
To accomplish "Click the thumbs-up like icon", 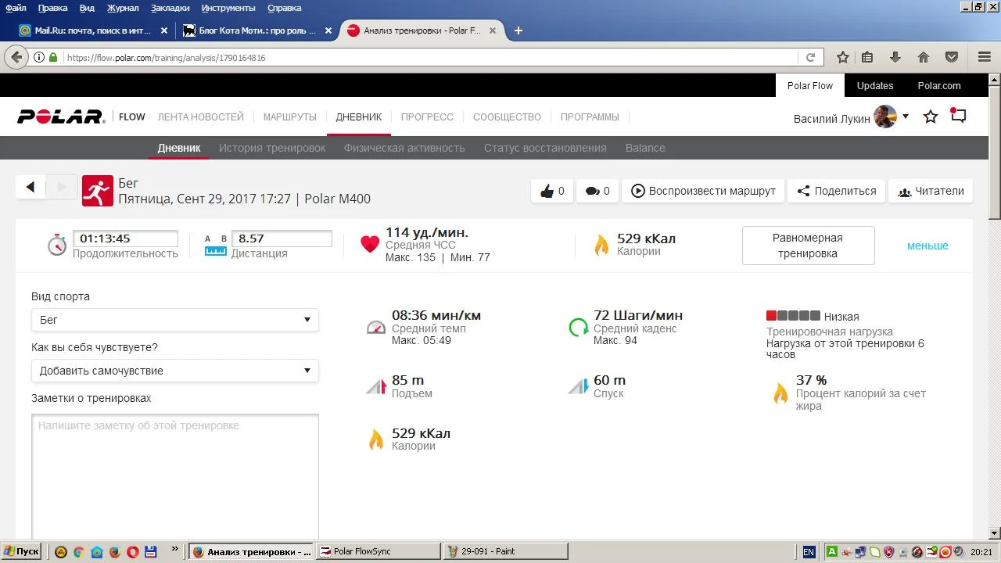I will pyautogui.click(x=547, y=191).
